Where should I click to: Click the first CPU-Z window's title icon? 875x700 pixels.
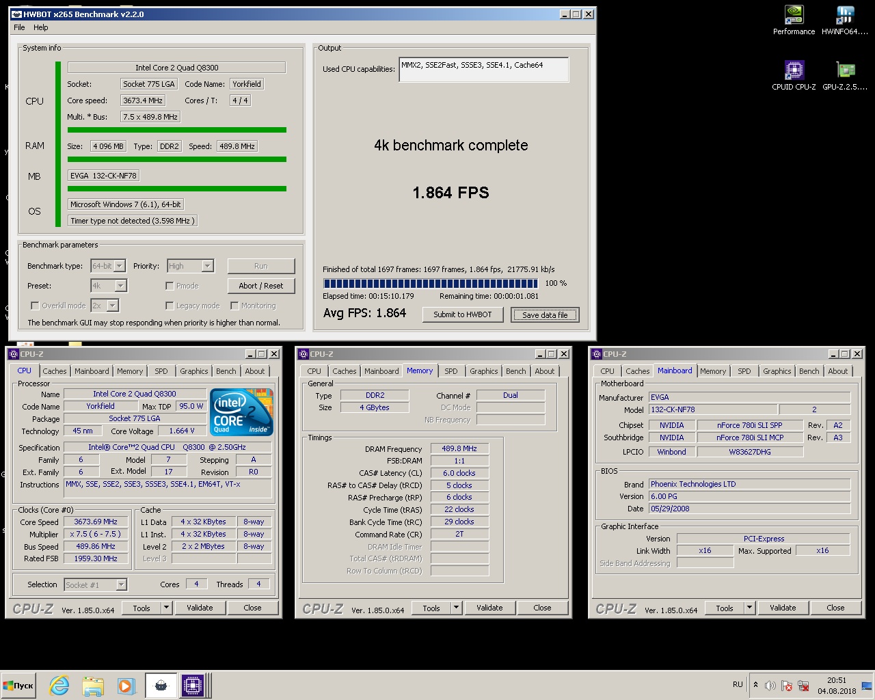pyautogui.click(x=14, y=354)
